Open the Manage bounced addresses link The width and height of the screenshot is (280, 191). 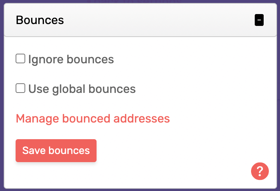pos(93,118)
